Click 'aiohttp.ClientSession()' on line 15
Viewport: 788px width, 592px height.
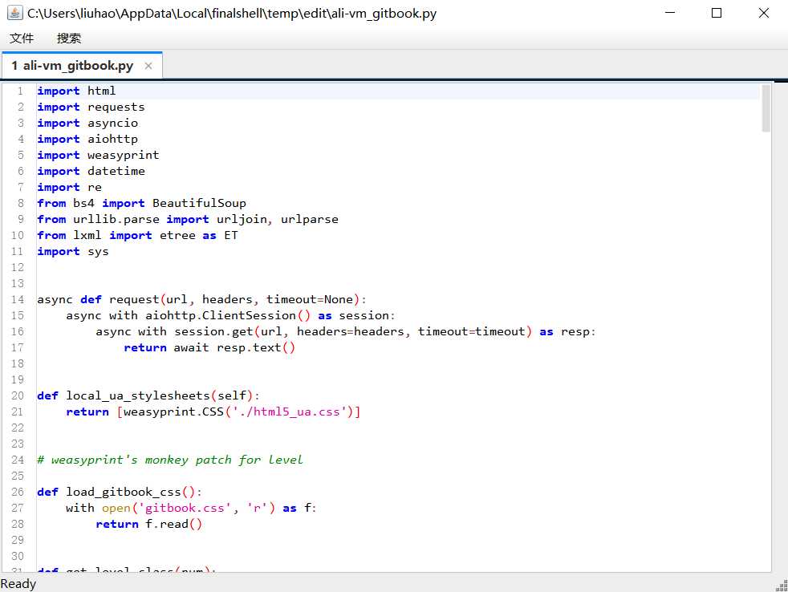(228, 315)
